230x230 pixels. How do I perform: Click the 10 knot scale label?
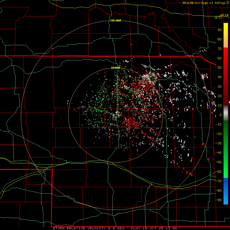pos(220,106)
